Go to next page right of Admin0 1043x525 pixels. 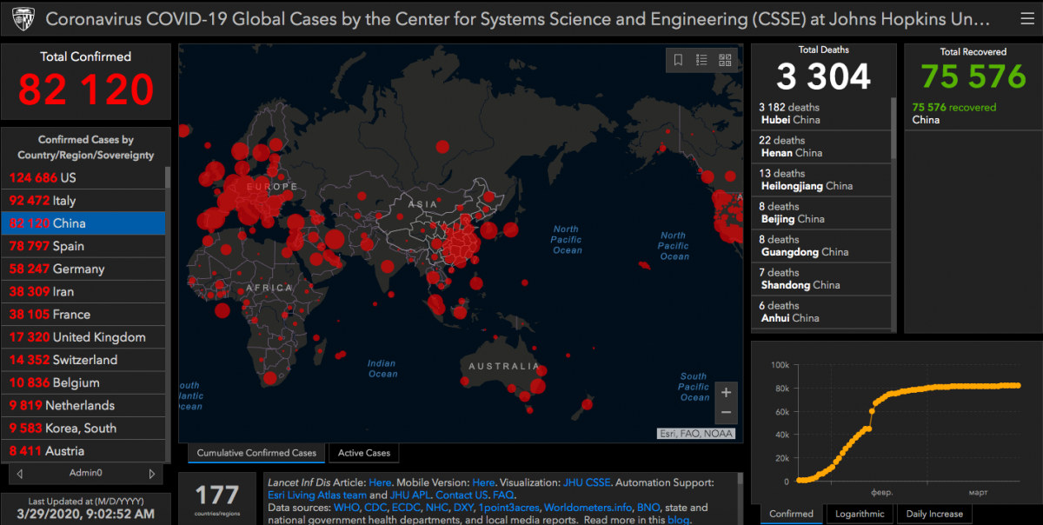(x=152, y=474)
